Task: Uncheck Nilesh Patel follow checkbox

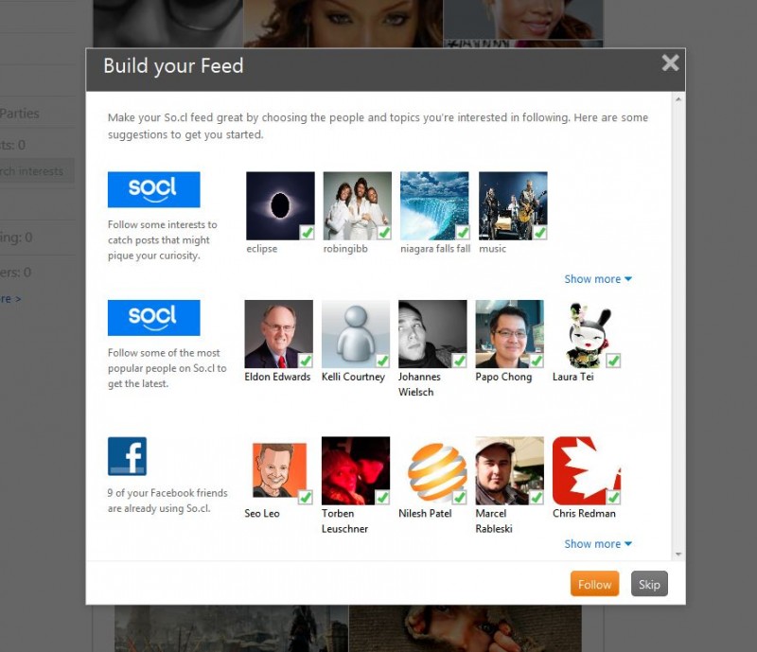Action: (x=460, y=497)
